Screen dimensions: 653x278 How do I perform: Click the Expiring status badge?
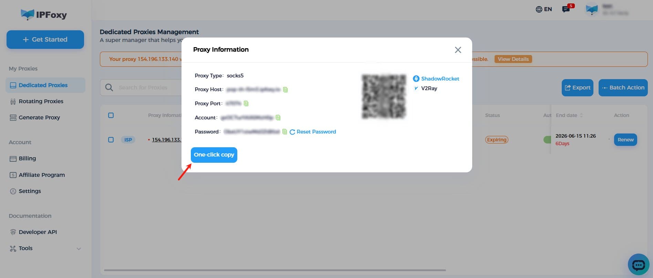(x=497, y=140)
